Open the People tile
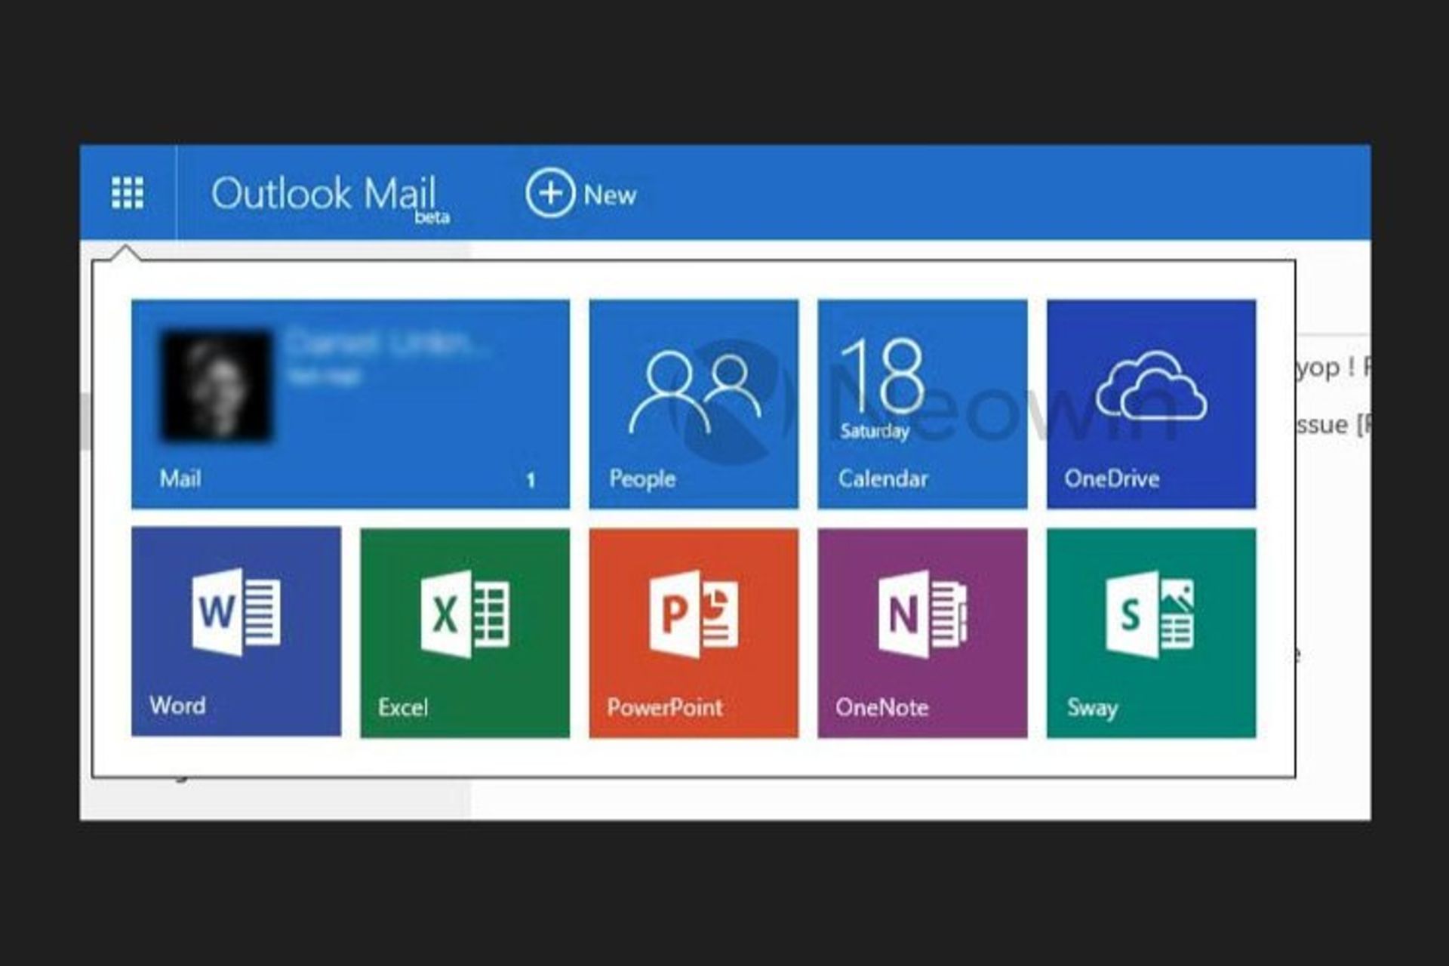 [x=694, y=404]
